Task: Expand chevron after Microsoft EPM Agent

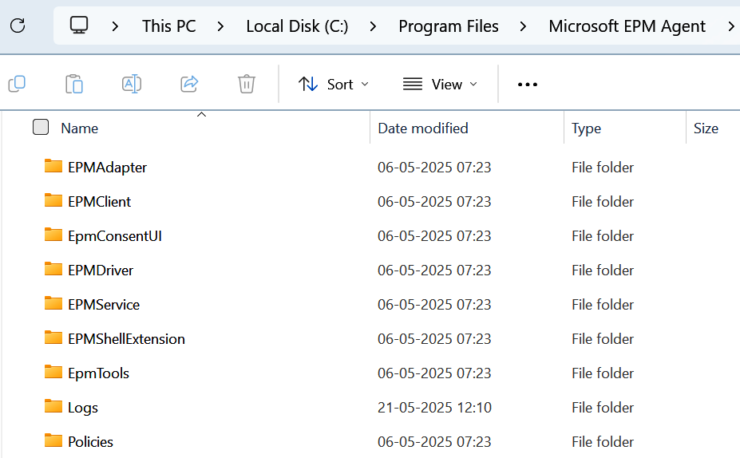Action: coord(731,26)
